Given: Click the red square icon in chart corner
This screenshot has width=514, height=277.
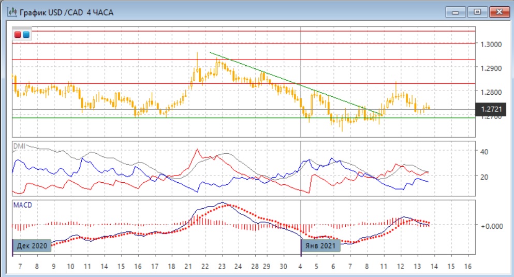Looking at the screenshot, I should pos(19,35).
